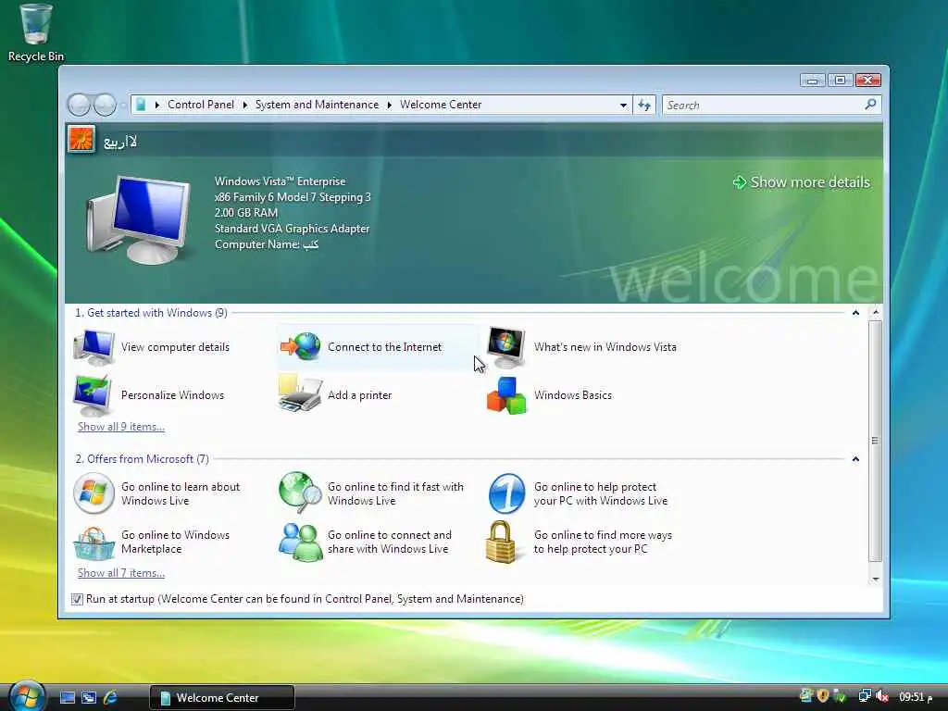This screenshot has height=711, width=948.
Task: Go to Control Panel breadcrumb
Action: (201, 105)
